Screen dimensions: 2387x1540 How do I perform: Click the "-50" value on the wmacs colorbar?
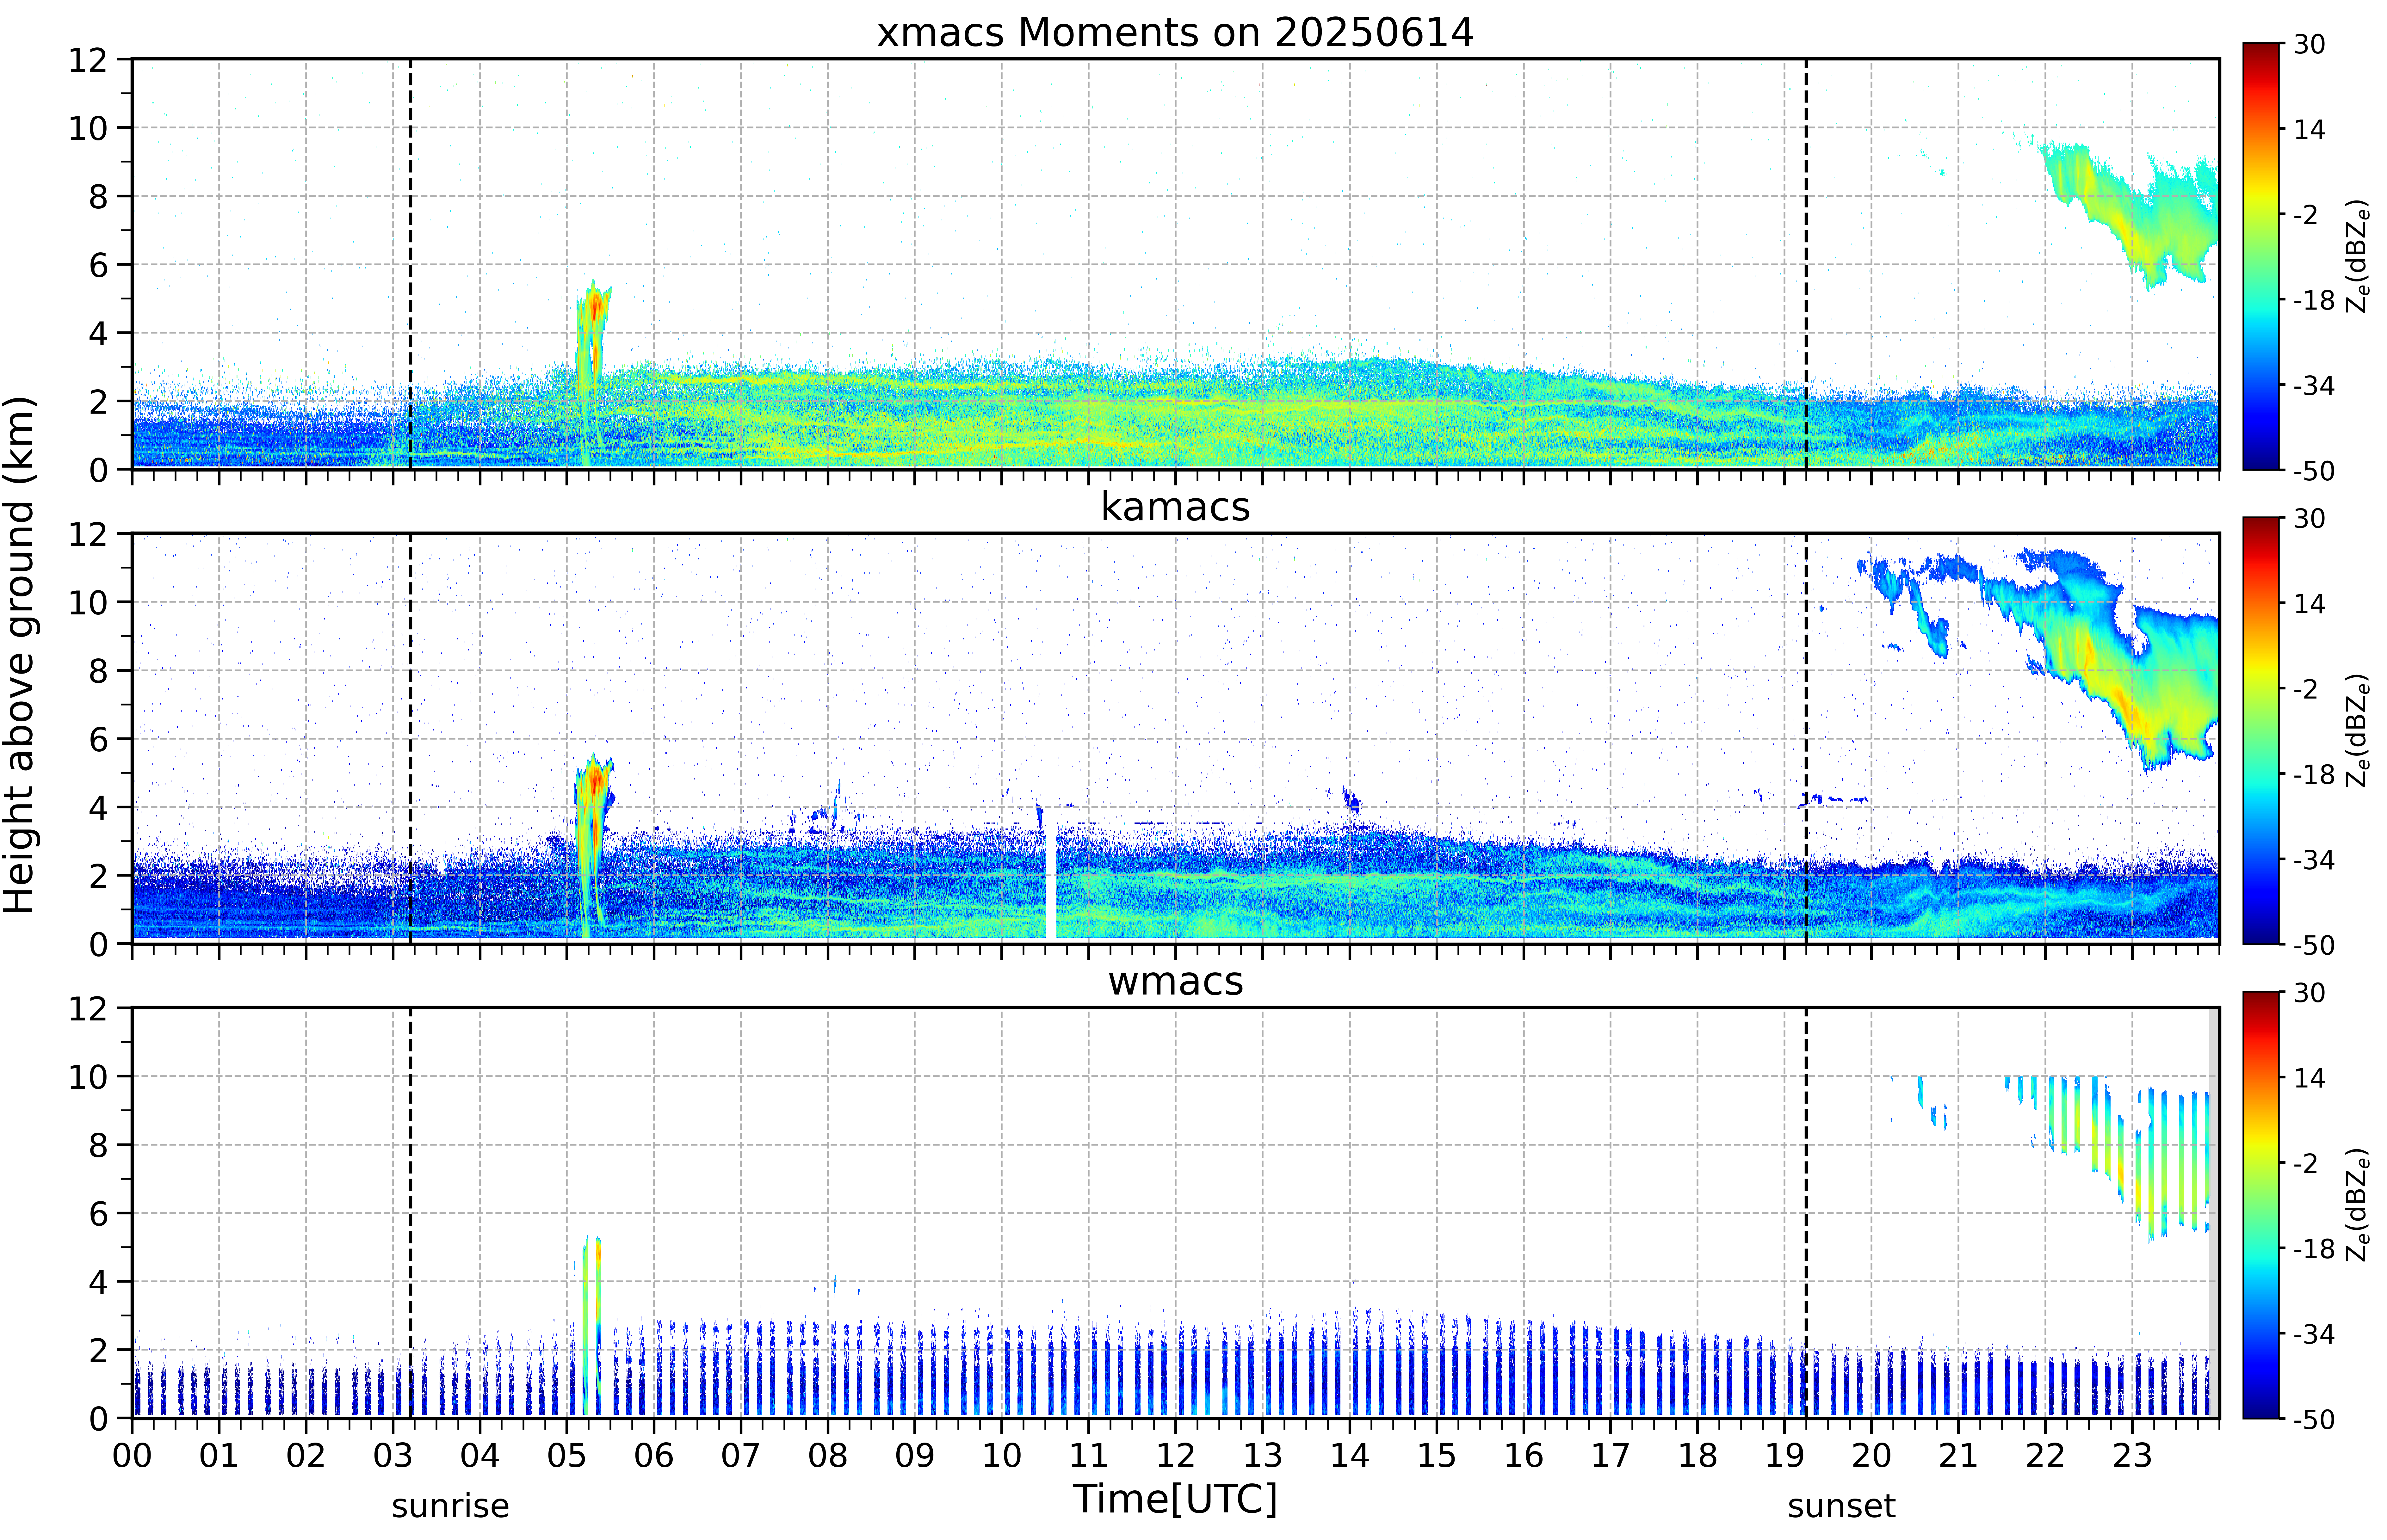point(2314,1419)
